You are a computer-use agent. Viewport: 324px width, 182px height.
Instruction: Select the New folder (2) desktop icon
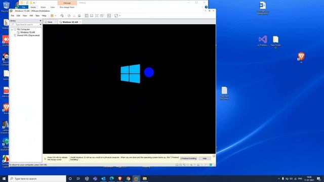(275, 42)
